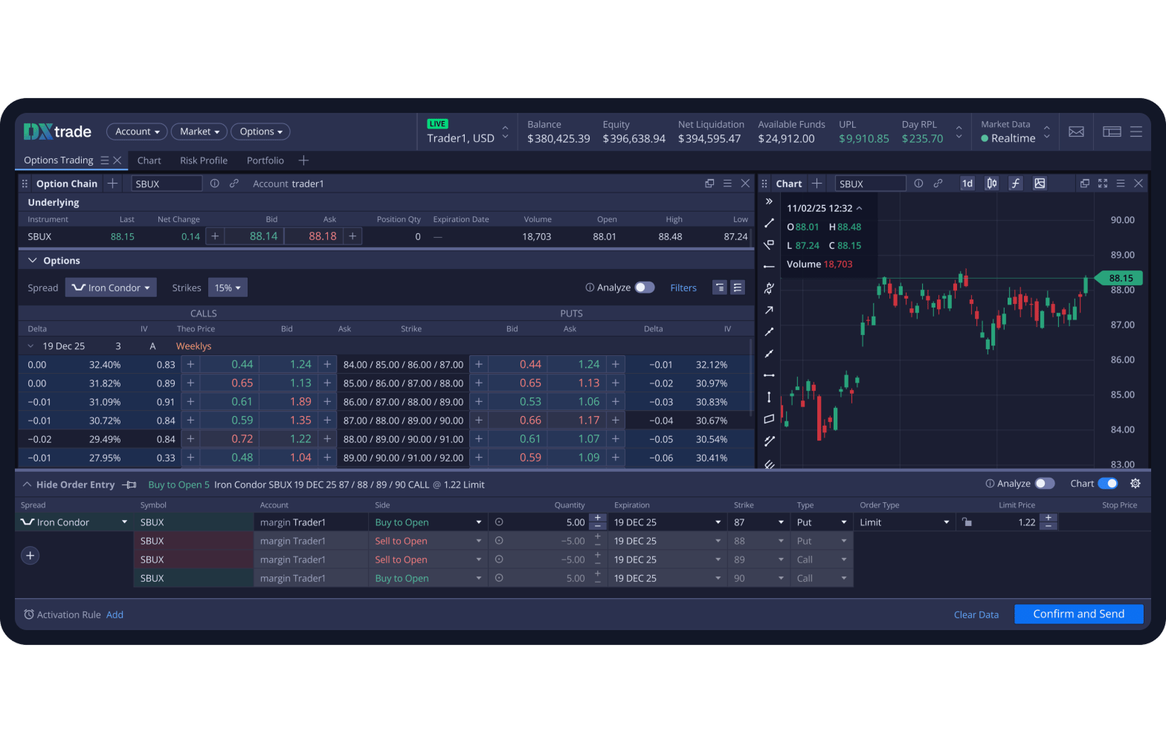
Task: Open the main hamburger menu
Action: [1136, 132]
